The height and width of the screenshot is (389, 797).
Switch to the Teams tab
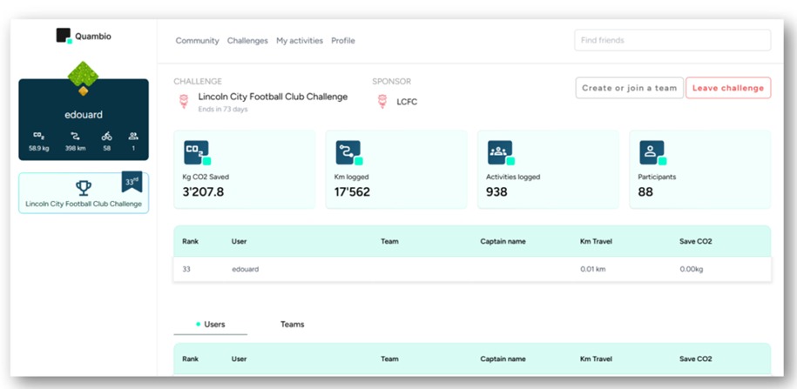click(292, 325)
